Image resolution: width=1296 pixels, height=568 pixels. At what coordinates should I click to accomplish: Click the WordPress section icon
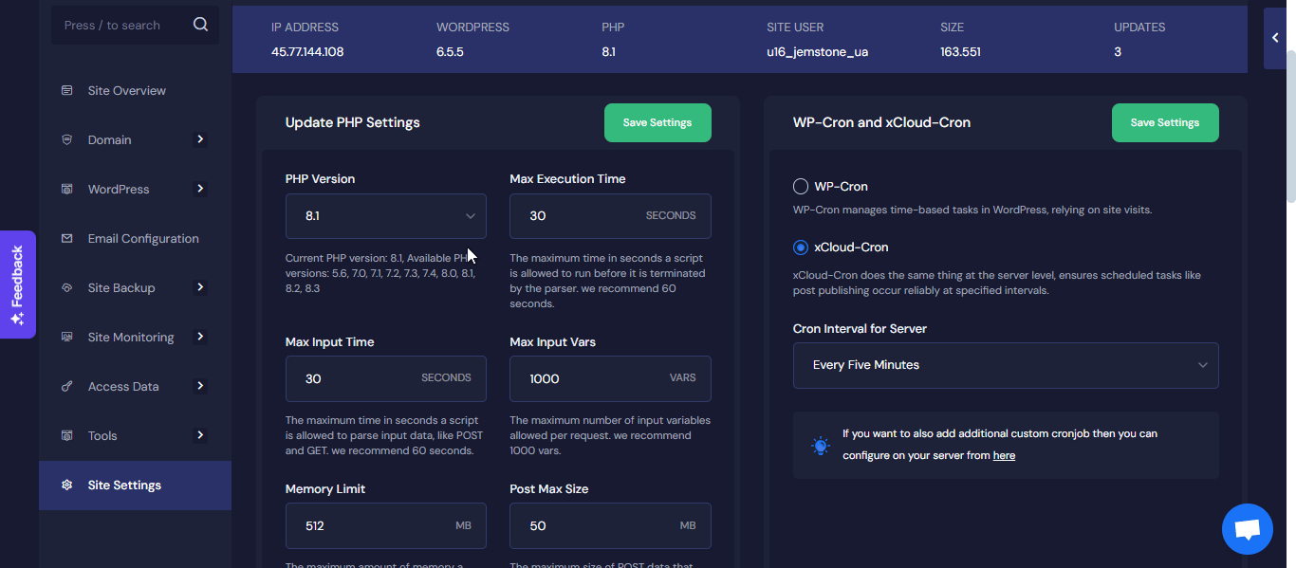65,189
